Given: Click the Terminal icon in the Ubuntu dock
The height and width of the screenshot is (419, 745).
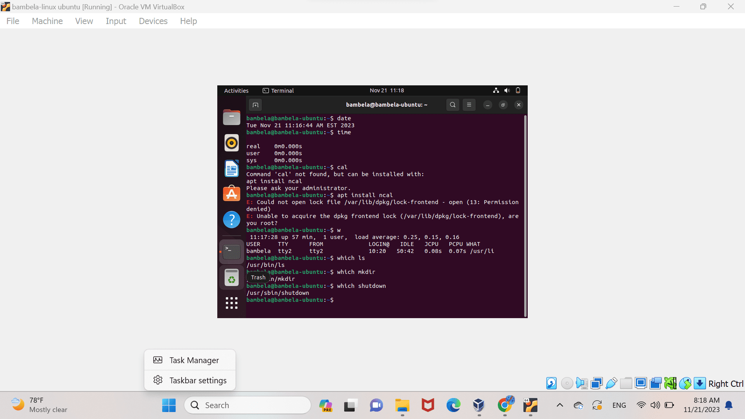Looking at the screenshot, I should click(231, 252).
